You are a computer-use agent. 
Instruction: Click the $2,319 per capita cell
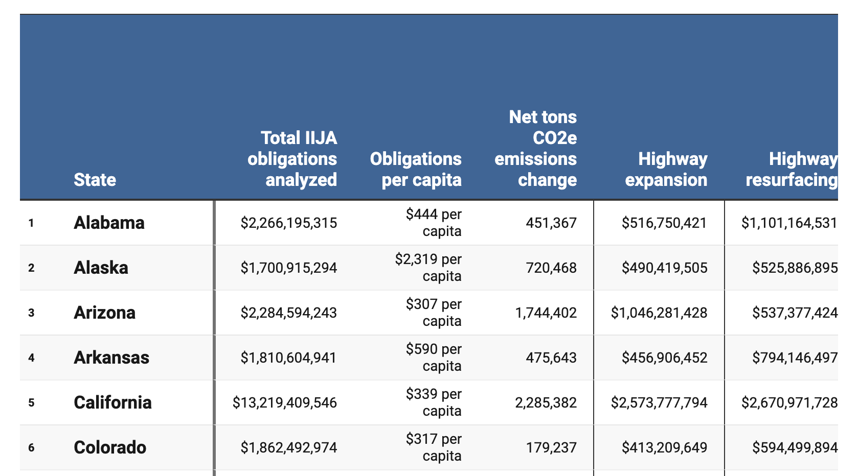[x=428, y=268]
